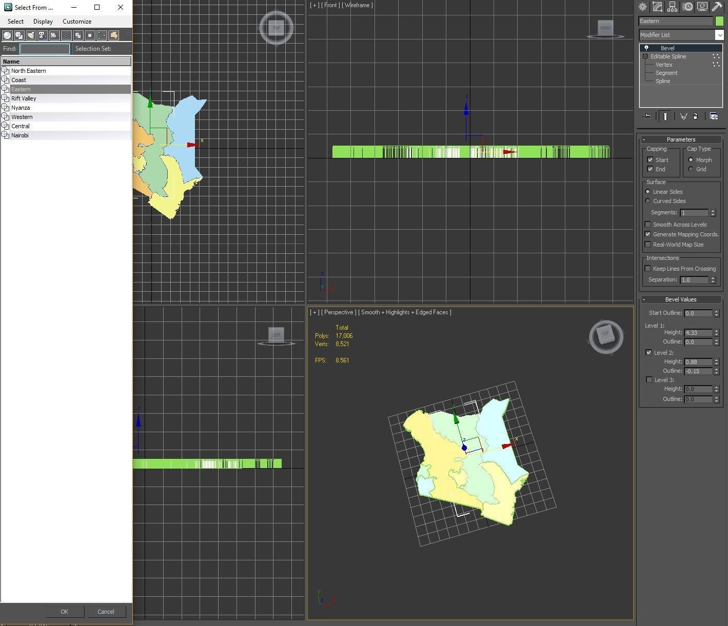Enable the Level 3 checkbox
This screenshot has width=728, height=626.
point(648,380)
